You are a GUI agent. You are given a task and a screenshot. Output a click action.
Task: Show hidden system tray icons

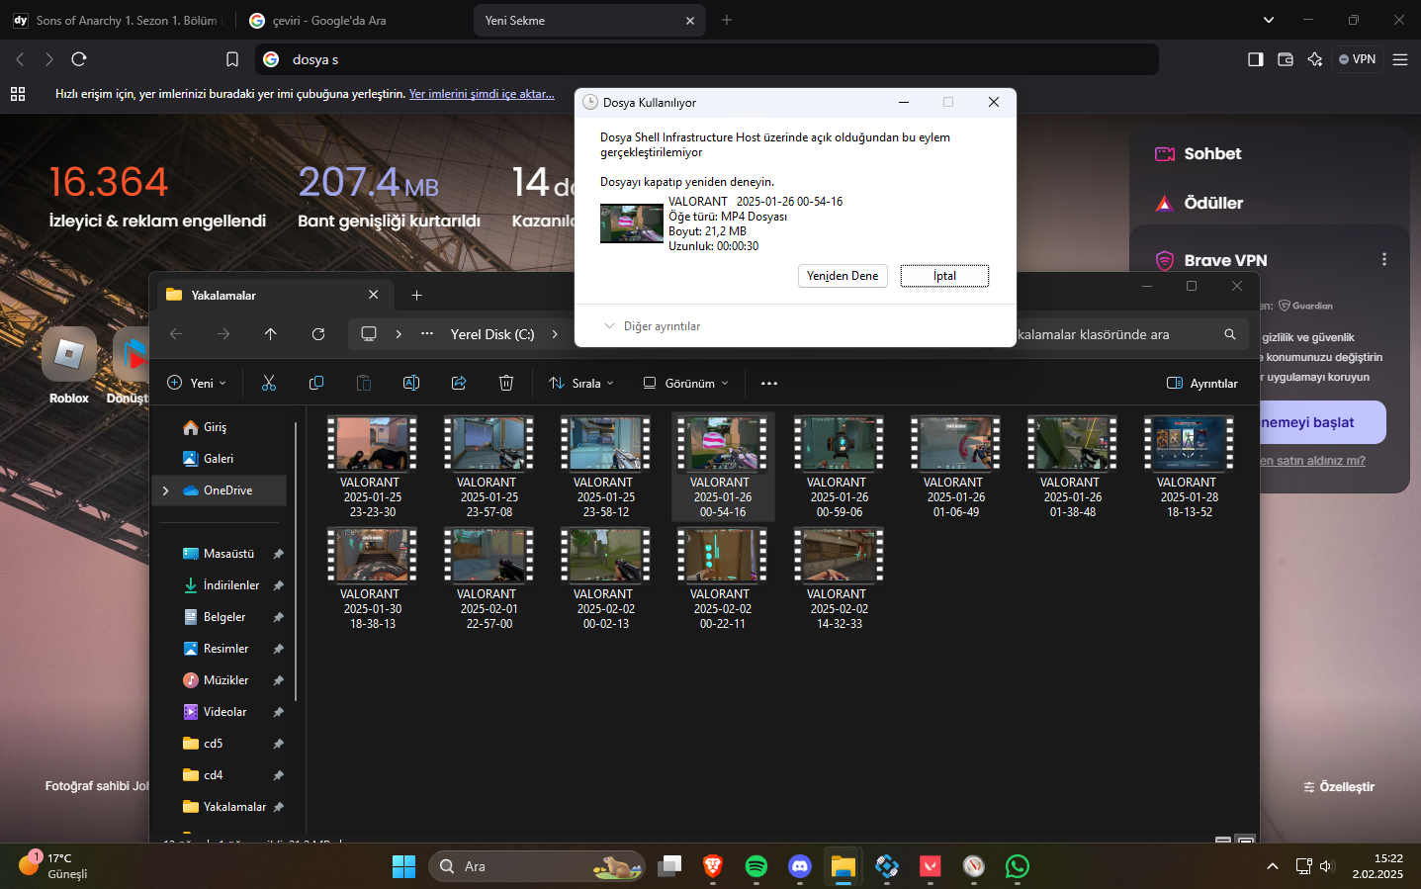tap(1272, 866)
